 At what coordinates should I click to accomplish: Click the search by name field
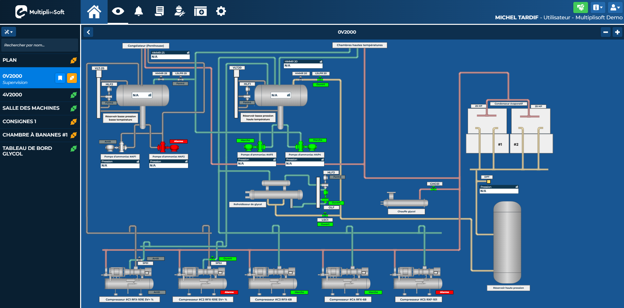click(x=40, y=45)
